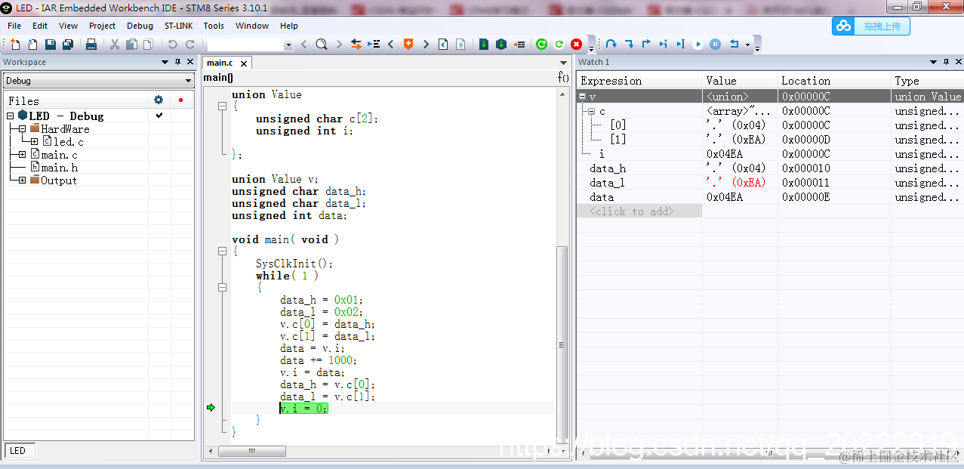Collapse the v union in Watch 1
Viewport: 964px width, 469px height.
(583, 97)
